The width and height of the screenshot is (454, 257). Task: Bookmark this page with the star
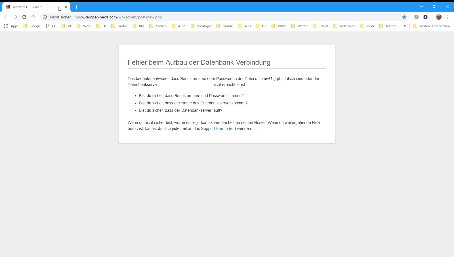404,17
